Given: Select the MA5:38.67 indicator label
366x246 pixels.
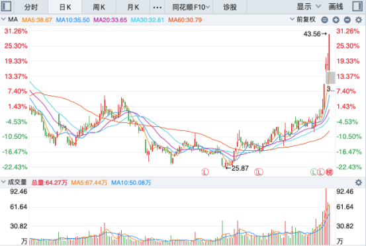Looking at the screenshot, I should 37,20.
